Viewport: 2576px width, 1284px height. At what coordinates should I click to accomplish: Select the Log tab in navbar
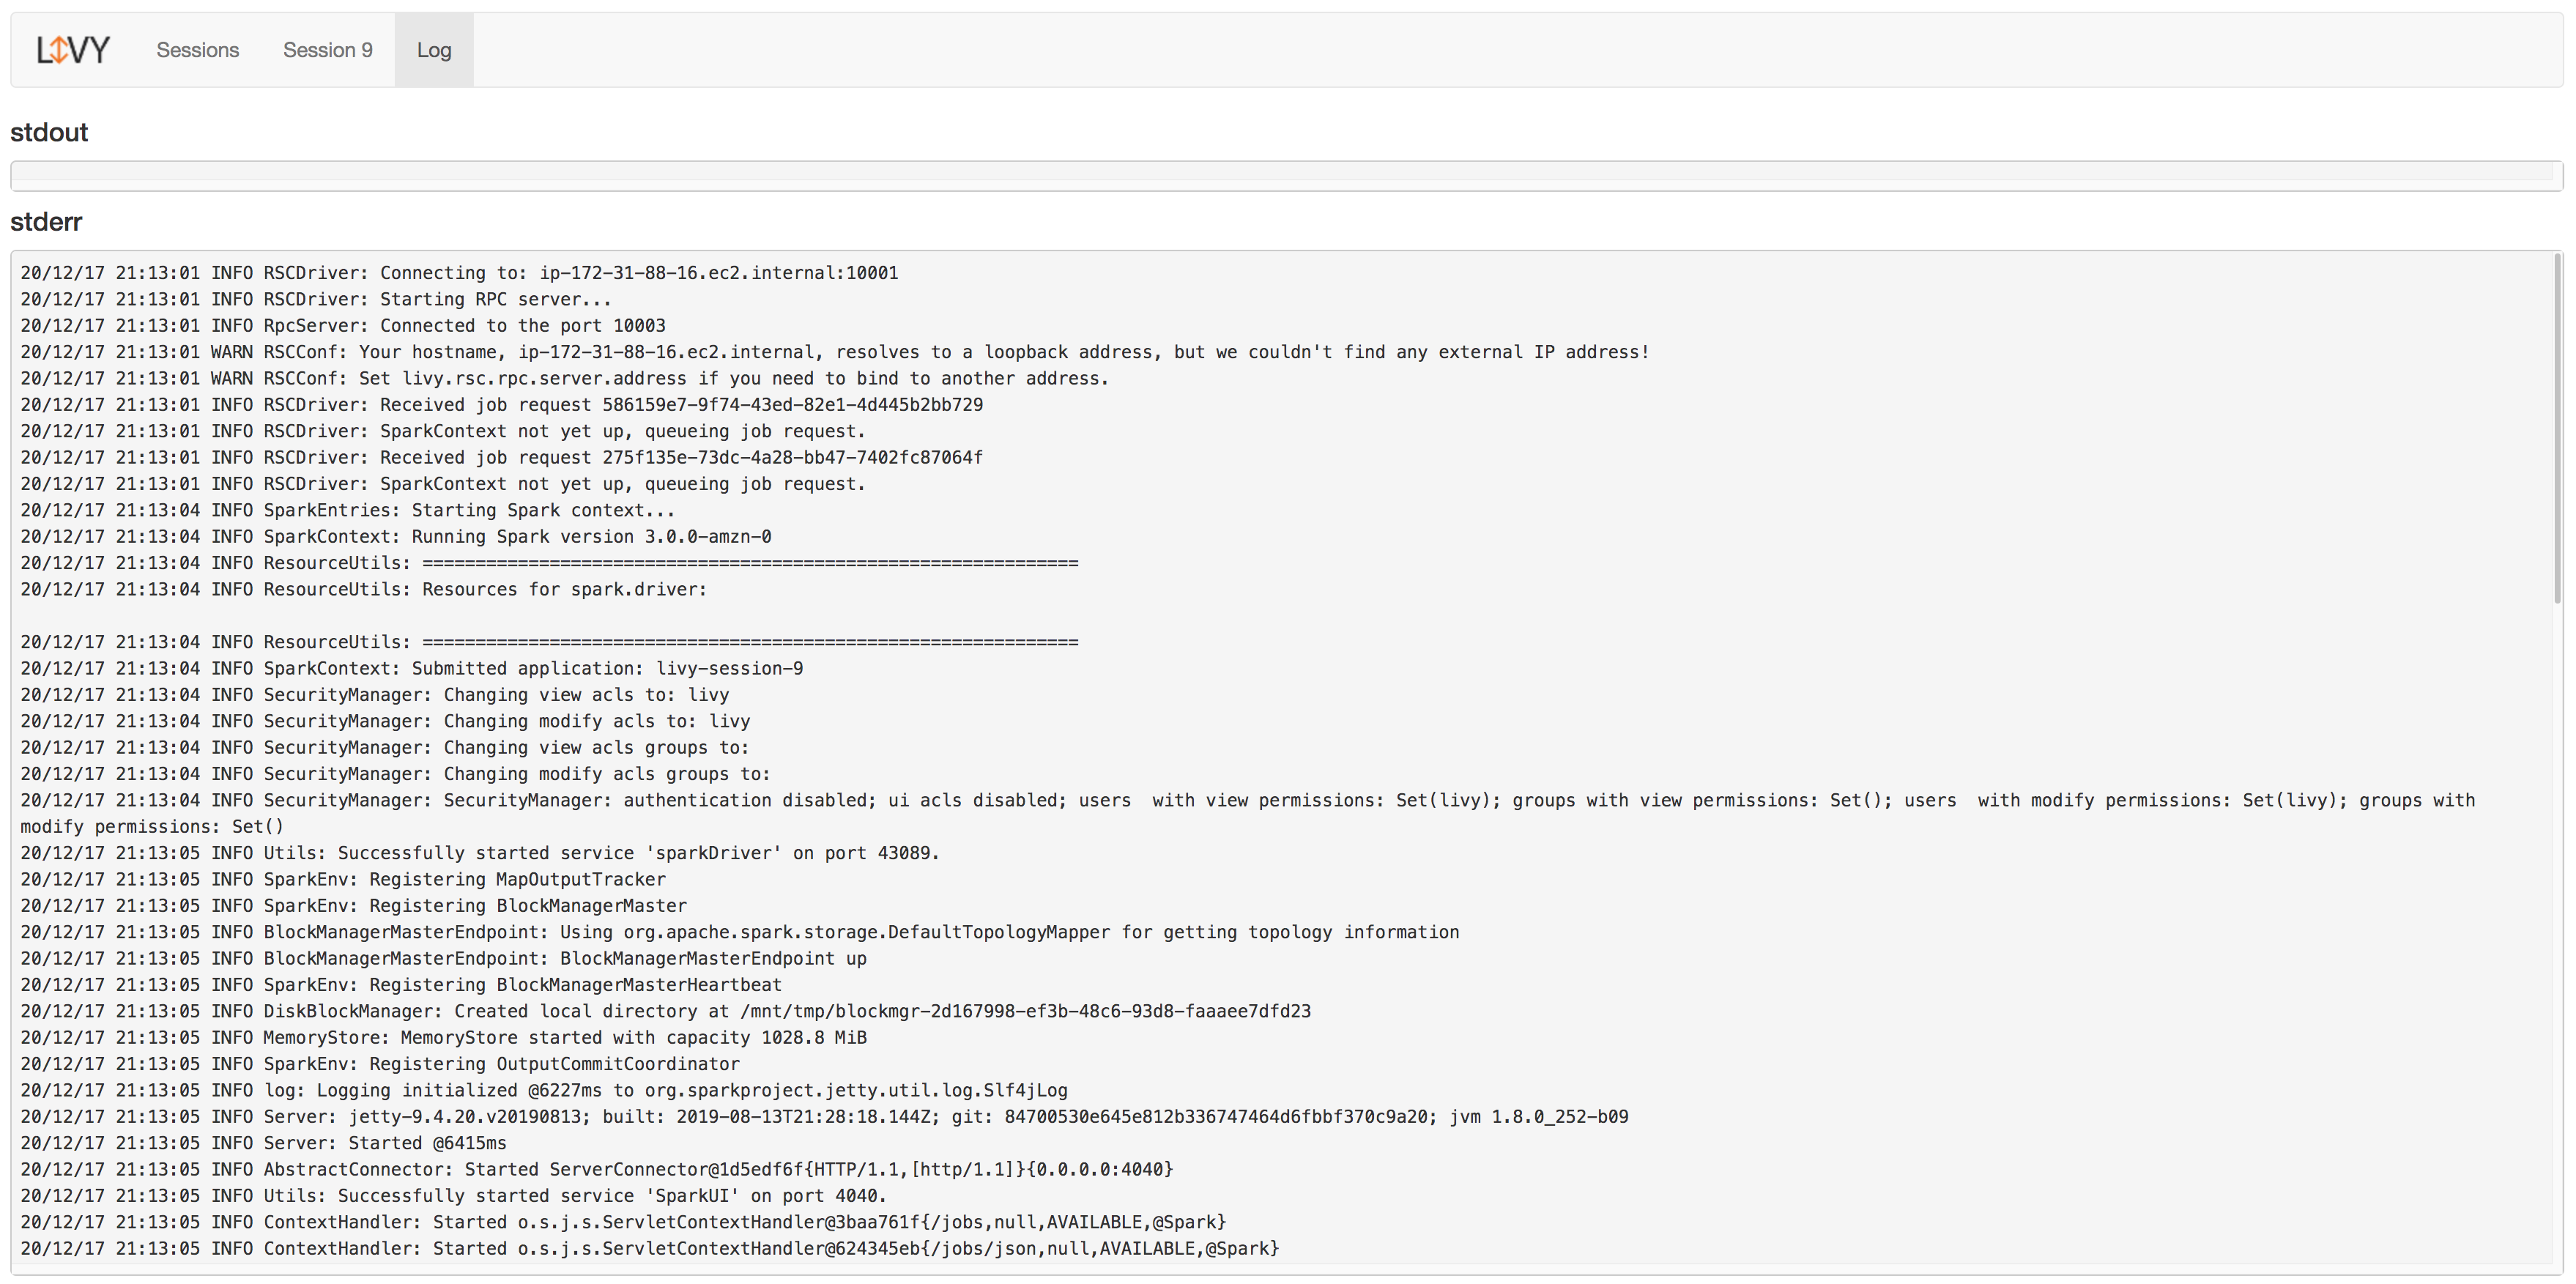coord(434,50)
